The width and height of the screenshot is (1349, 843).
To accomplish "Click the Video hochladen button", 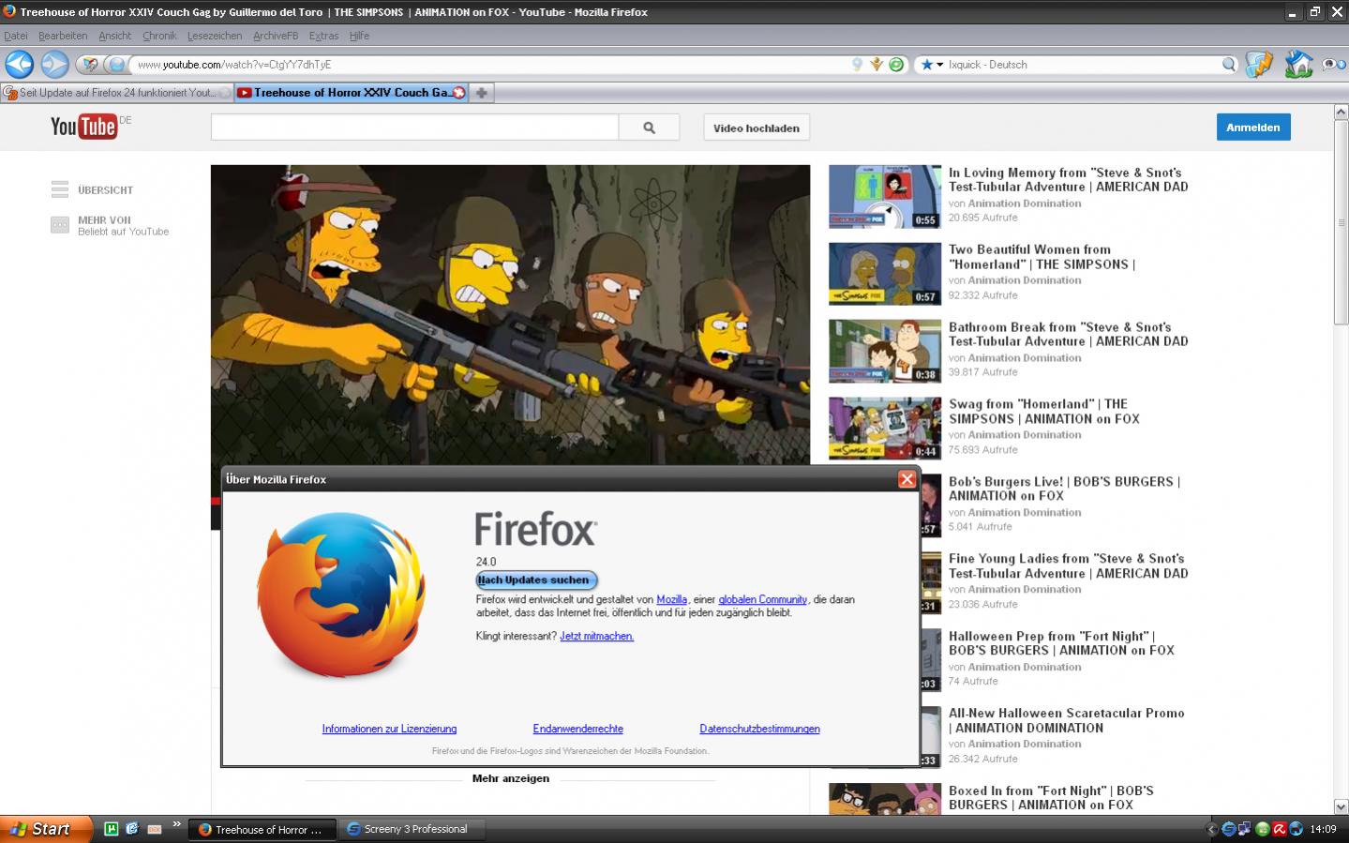I will [x=757, y=128].
